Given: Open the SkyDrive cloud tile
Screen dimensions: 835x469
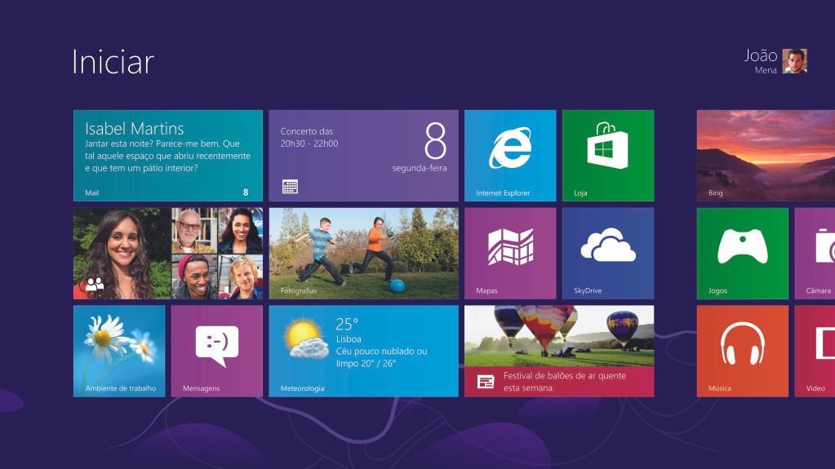Looking at the screenshot, I should [608, 253].
